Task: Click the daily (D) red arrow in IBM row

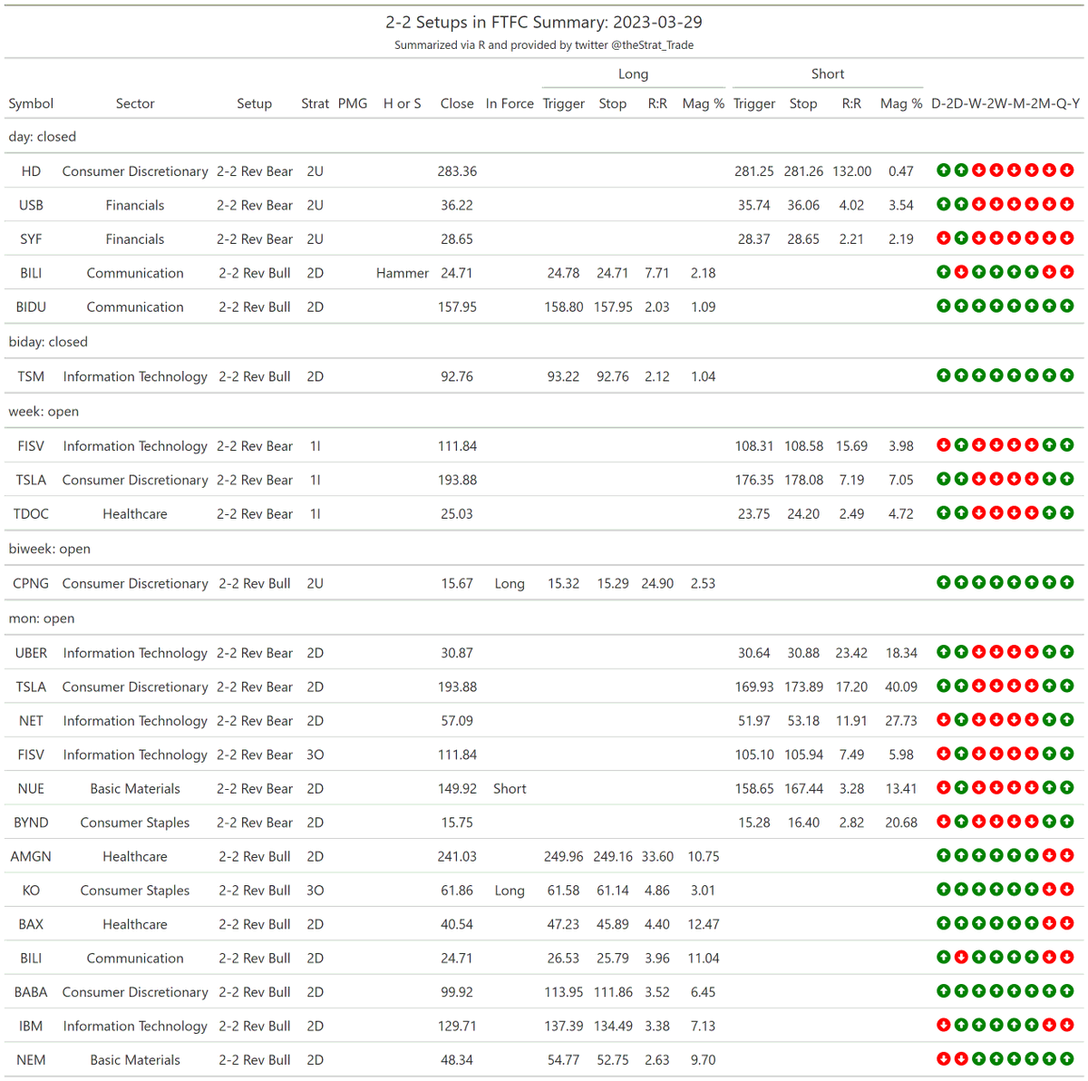Action: click(944, 1025)
